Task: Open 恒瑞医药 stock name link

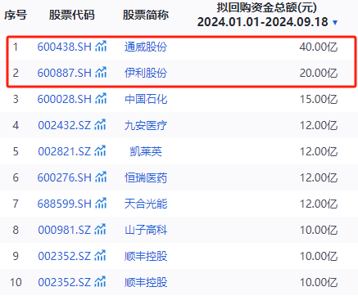Action: pyautogui.click(x=146, y=177)
